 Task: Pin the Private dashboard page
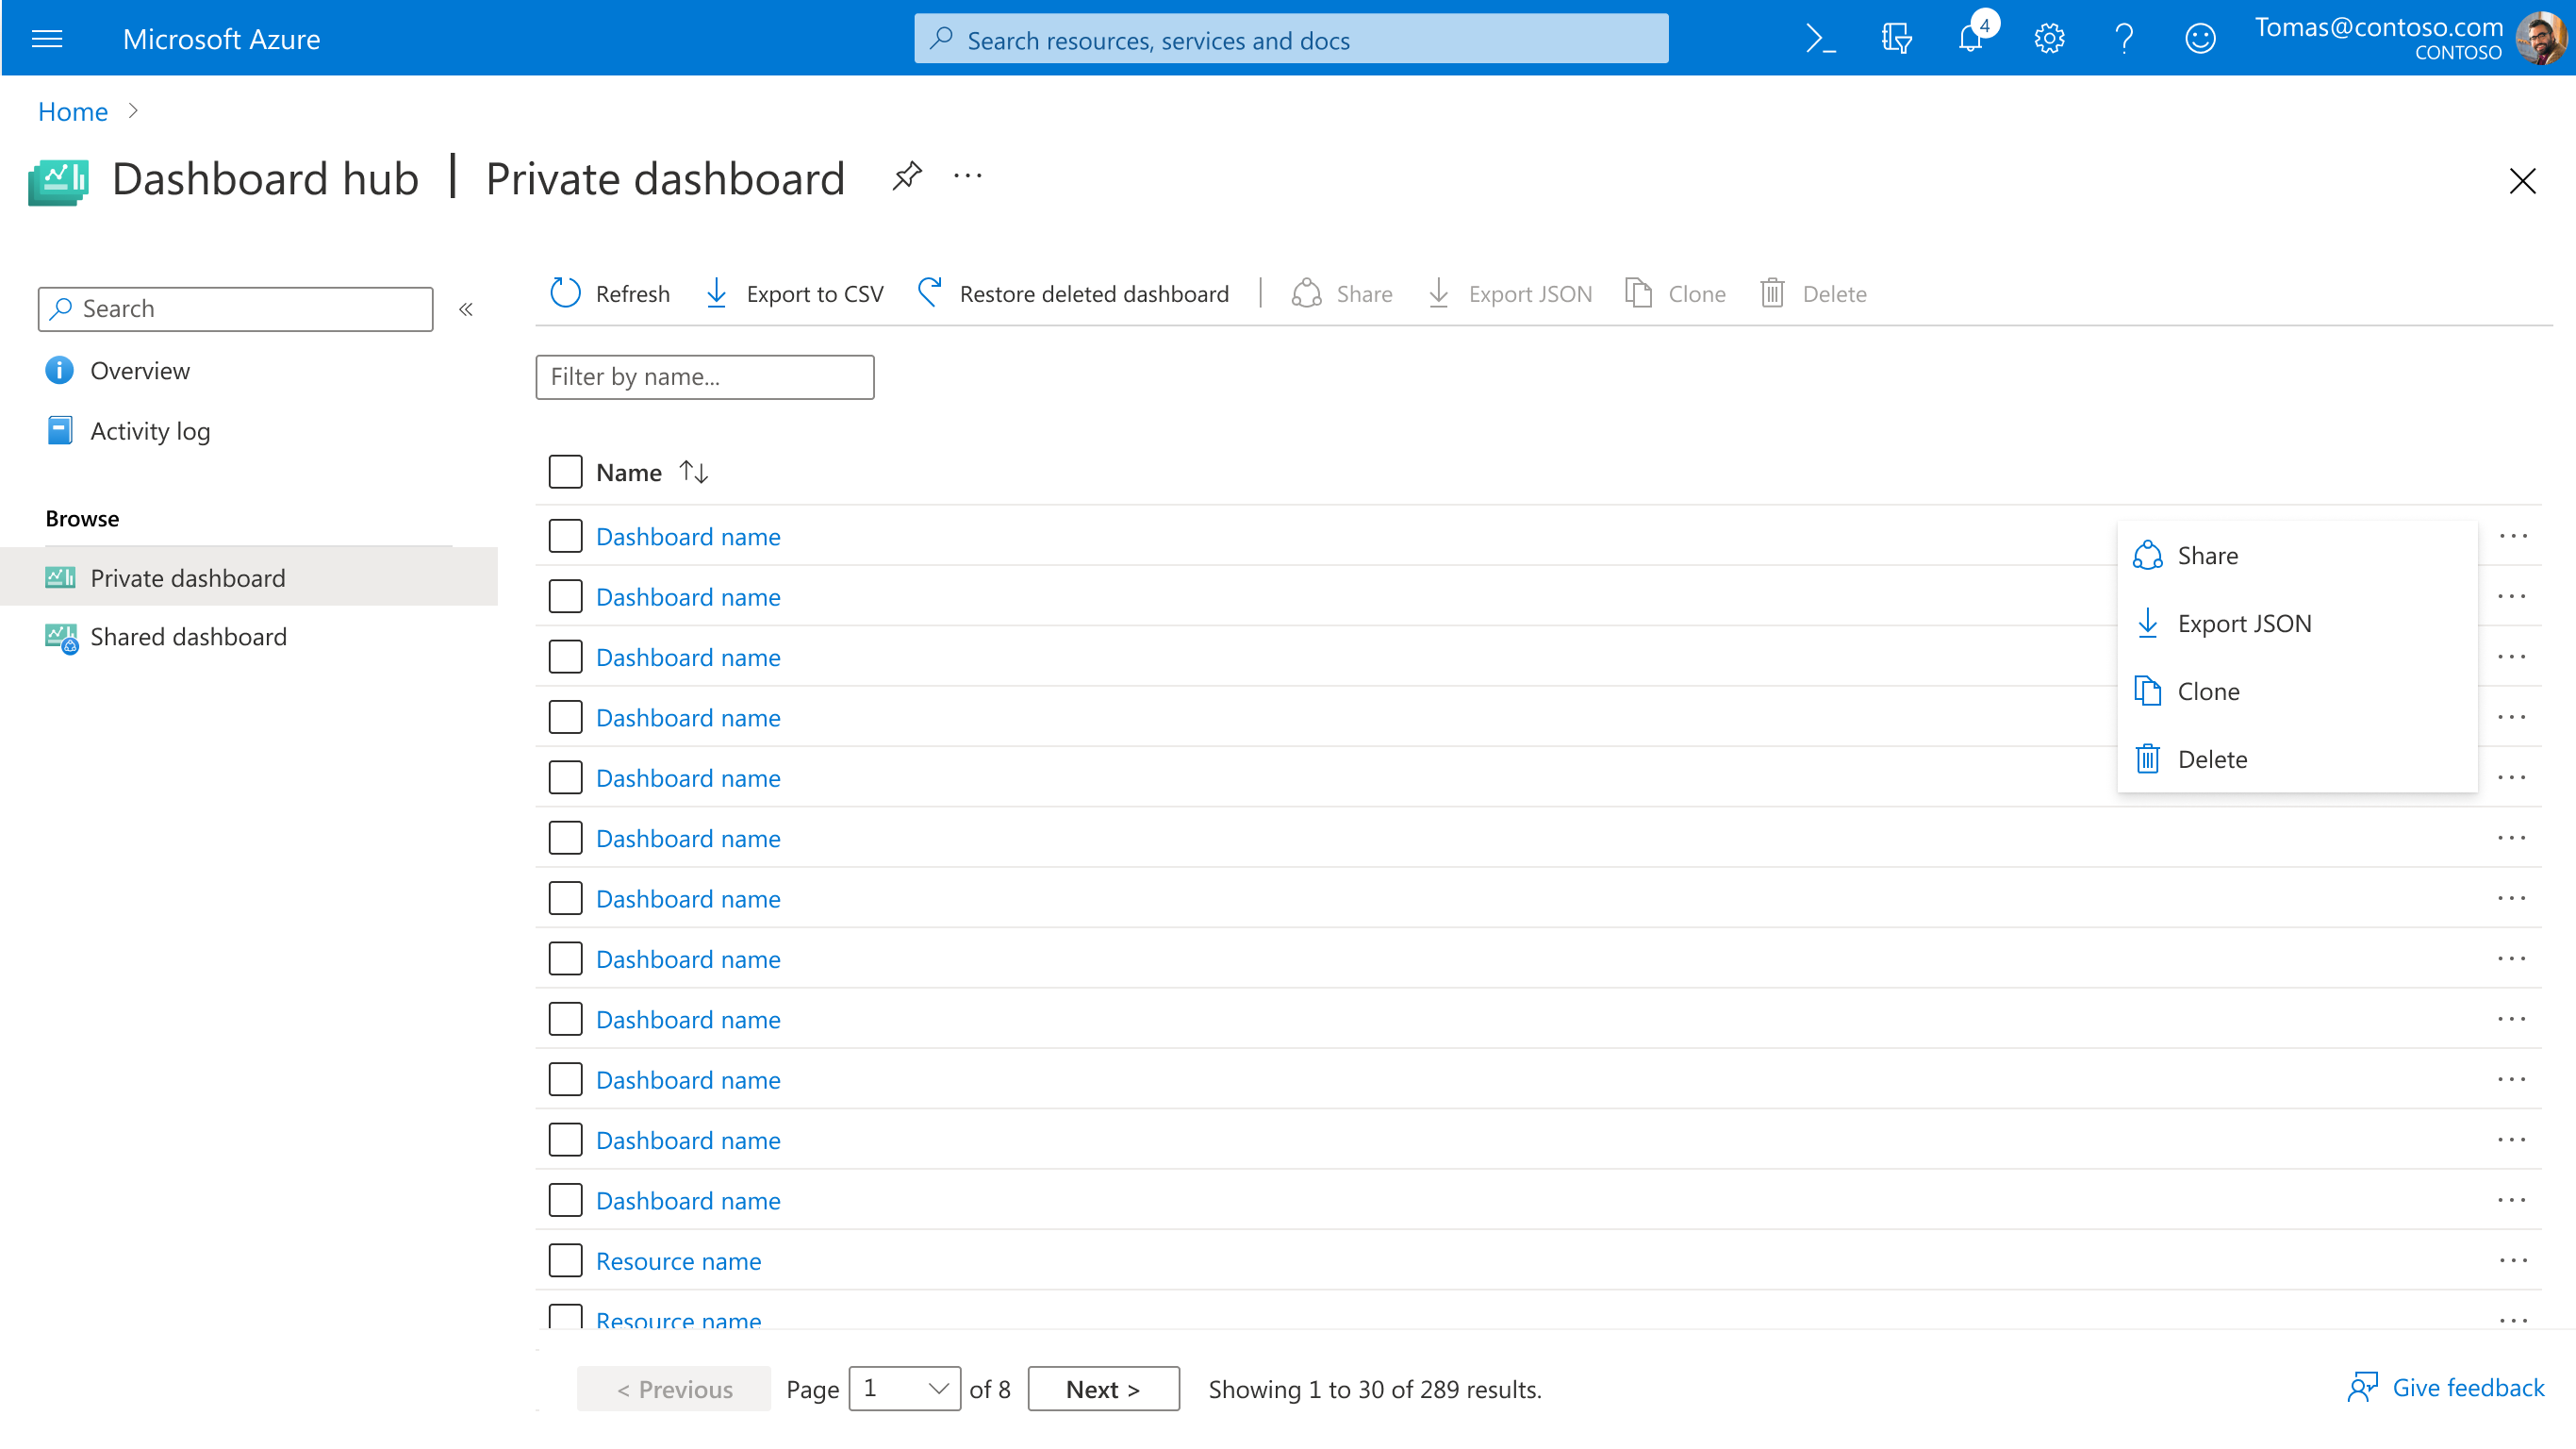pos(907,176)
